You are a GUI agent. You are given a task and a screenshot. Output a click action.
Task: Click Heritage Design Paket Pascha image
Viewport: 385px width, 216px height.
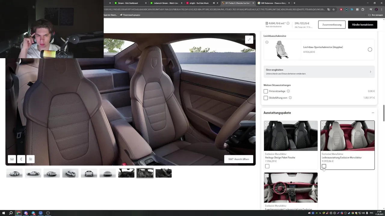[x=291, y=136]
